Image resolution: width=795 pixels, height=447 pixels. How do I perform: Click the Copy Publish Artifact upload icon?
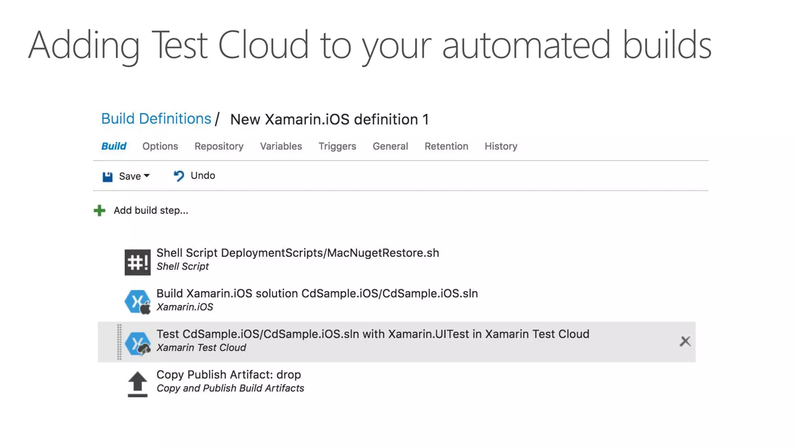point(137,384)
